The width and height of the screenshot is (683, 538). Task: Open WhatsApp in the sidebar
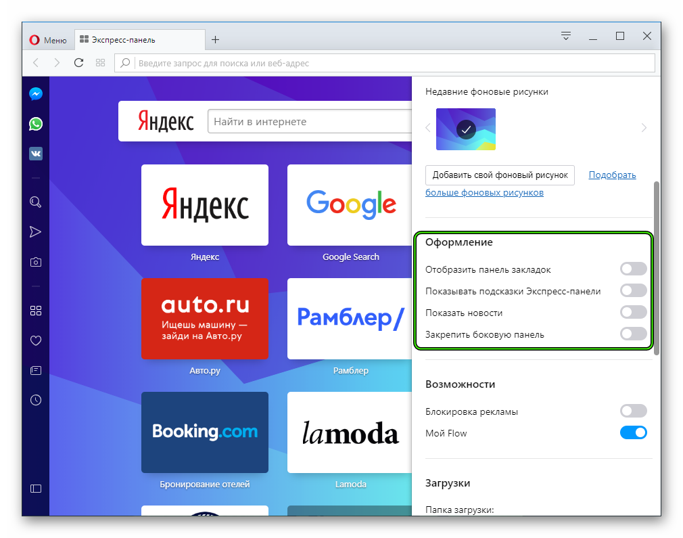36,124
